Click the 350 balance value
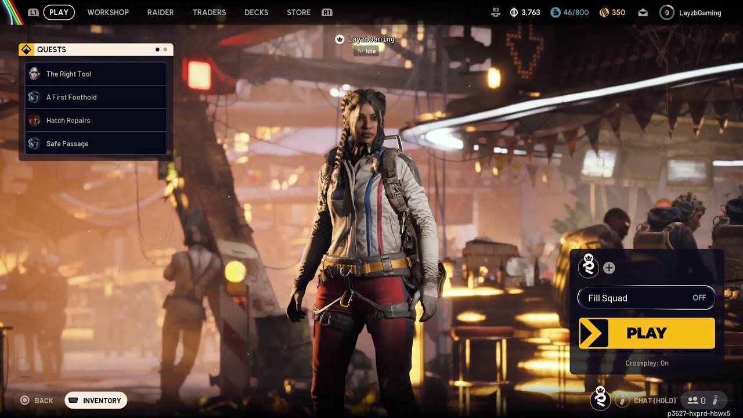The width and height of the screenshot is (743, 418). (618, 12)
